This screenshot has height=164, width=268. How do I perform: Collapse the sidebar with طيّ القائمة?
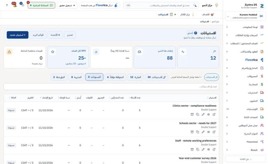[x=245, y=159]
